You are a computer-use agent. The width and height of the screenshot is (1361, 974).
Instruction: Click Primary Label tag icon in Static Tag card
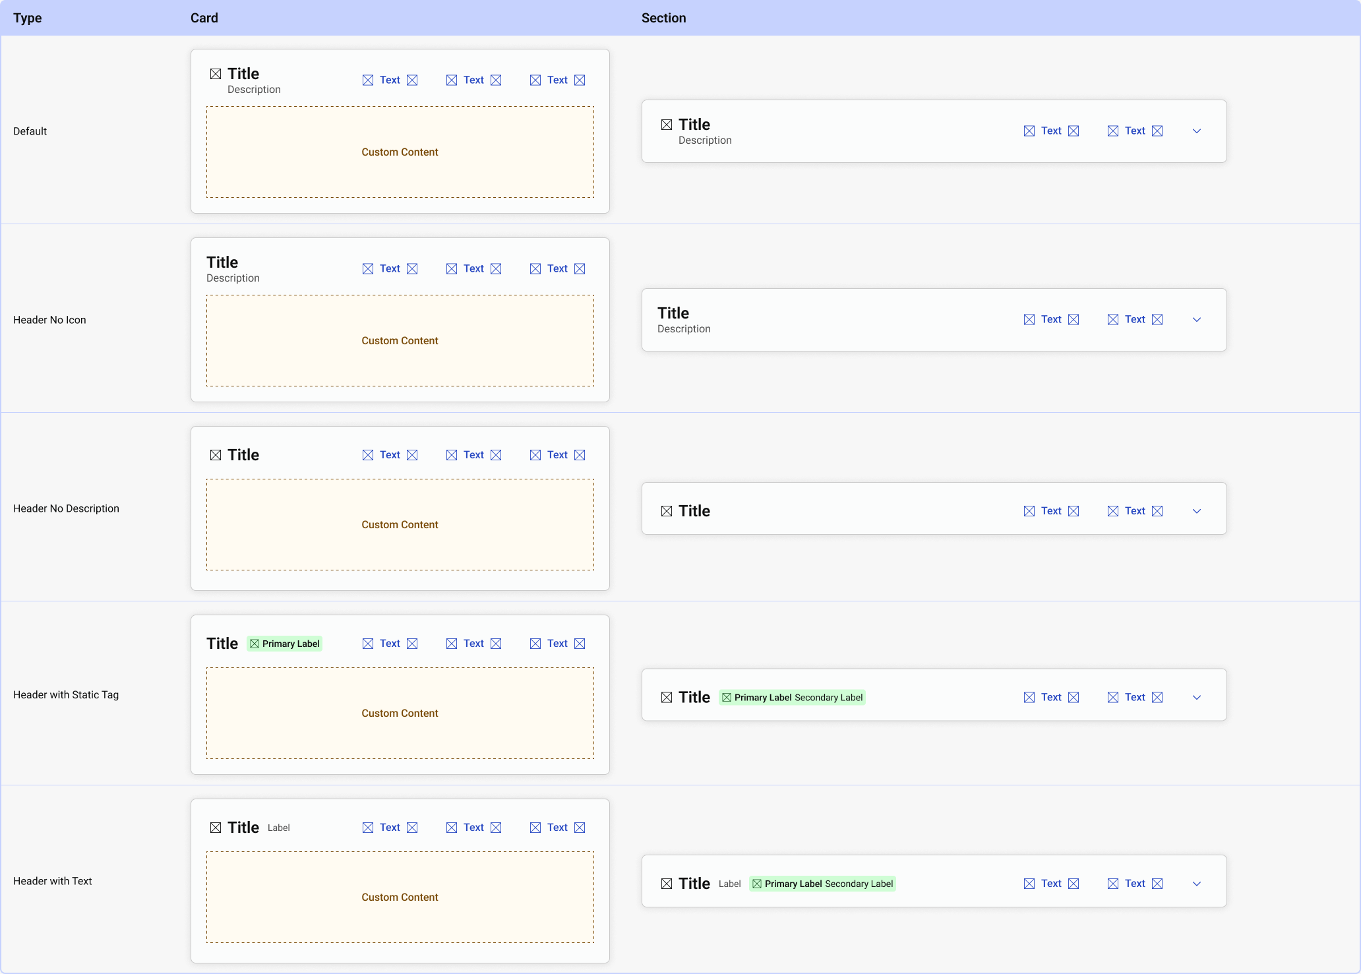(x=255, y=644)
